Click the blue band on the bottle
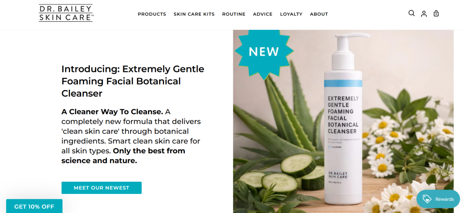This screenshot has height=213, width=464. coord(343,83)
